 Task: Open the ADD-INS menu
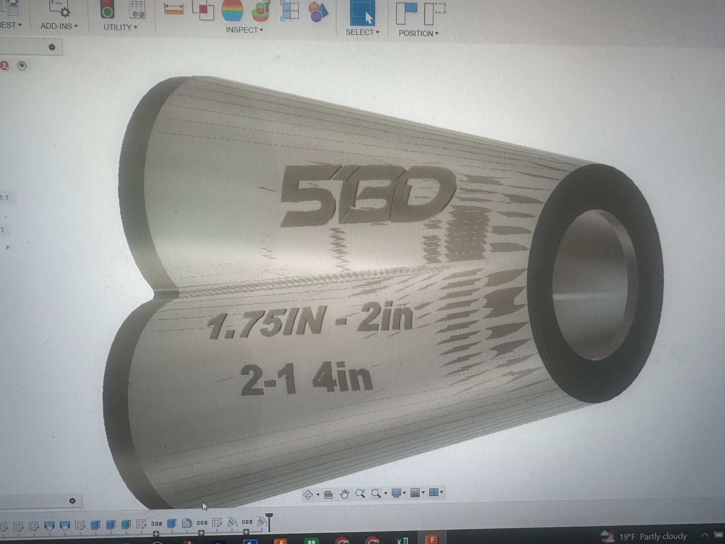(x=59, y=26)
